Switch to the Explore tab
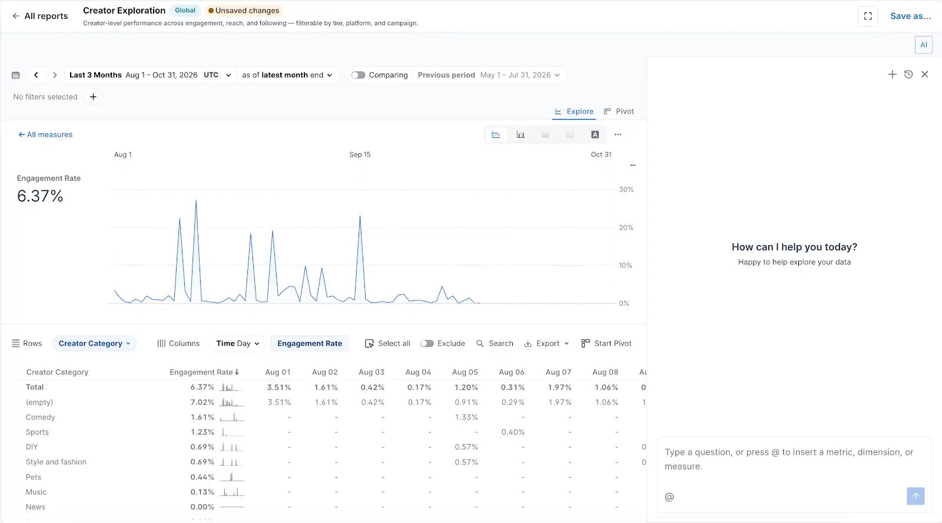Viewport: 942px width, 523px height. (574, 111)
